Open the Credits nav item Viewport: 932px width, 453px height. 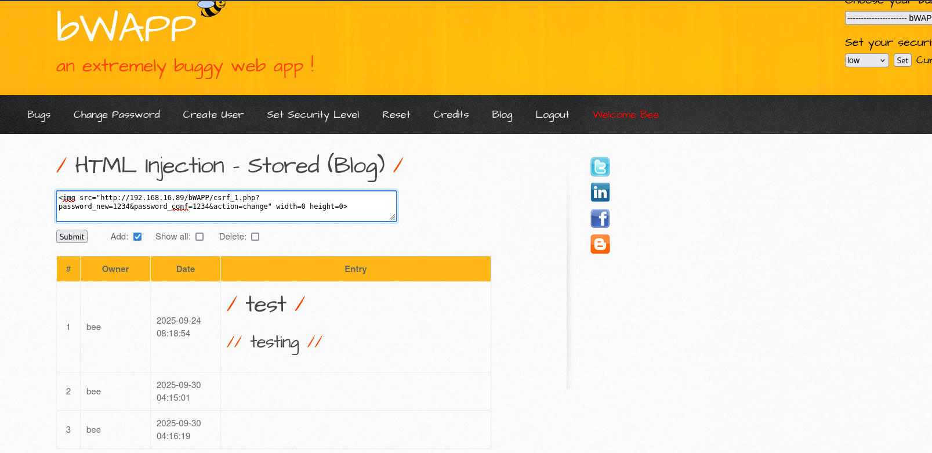(451, 115)
